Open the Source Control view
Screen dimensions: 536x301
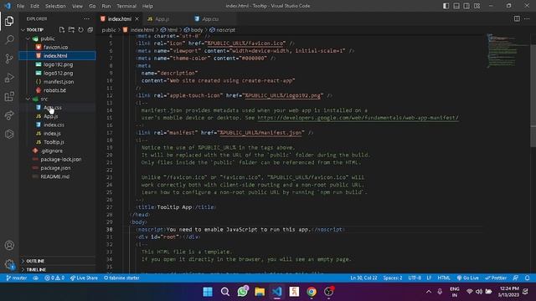tap(9, 59)
